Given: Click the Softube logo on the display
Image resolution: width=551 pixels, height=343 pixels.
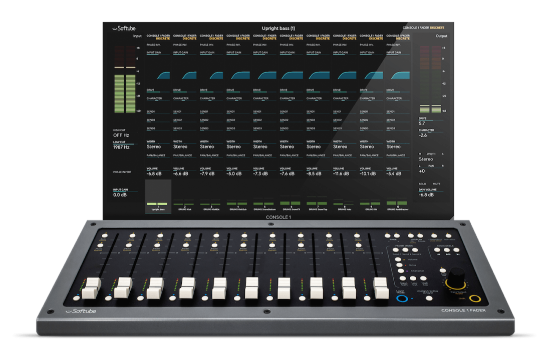Looking at the screenshot, I should 124,28.
